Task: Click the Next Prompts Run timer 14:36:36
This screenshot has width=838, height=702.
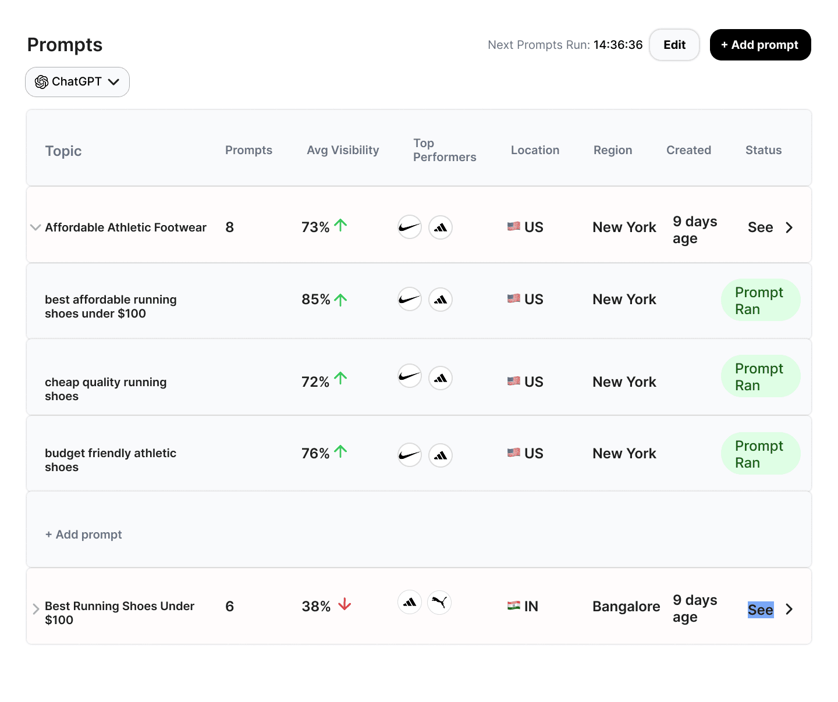Action: [x=618, y=45]
